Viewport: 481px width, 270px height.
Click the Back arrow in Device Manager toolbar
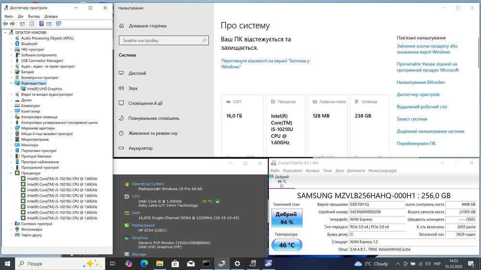coord(5,23)
